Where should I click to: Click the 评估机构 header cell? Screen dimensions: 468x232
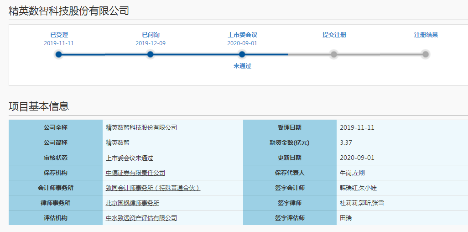56,218
